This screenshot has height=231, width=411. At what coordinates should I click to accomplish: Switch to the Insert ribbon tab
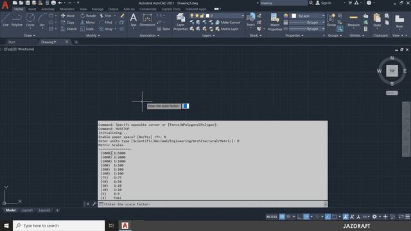point(32,9)
